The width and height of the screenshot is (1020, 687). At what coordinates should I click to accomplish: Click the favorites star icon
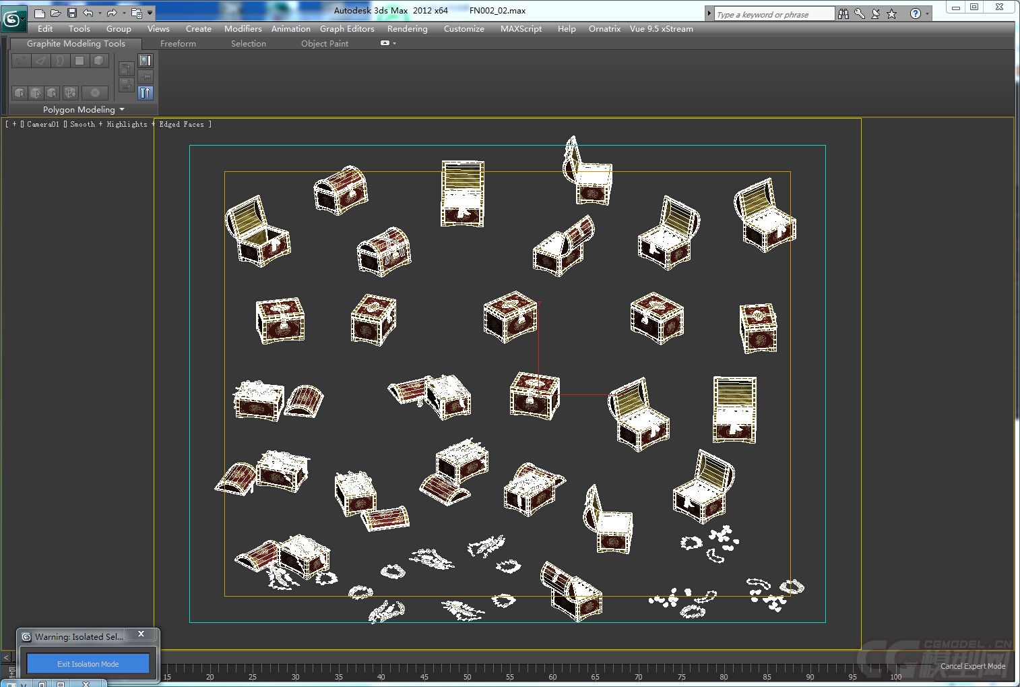click(892, 13)
